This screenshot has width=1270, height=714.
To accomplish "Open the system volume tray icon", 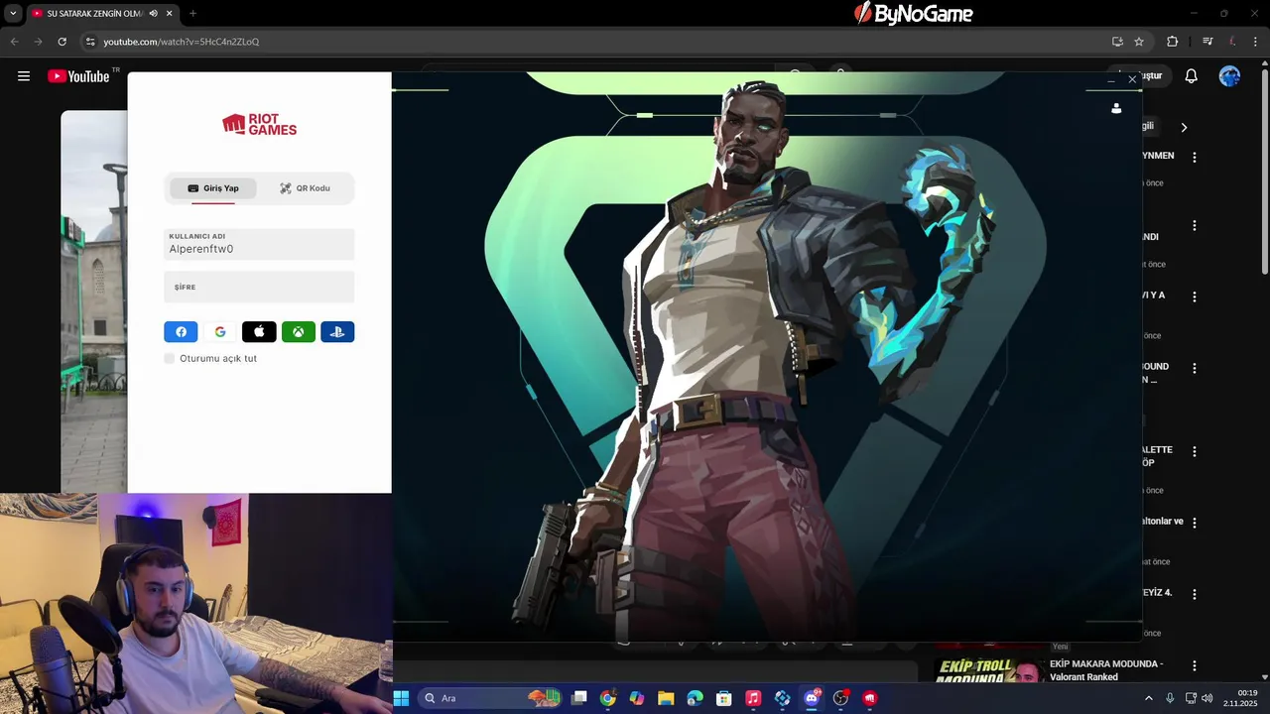I will coord(1207,698).
